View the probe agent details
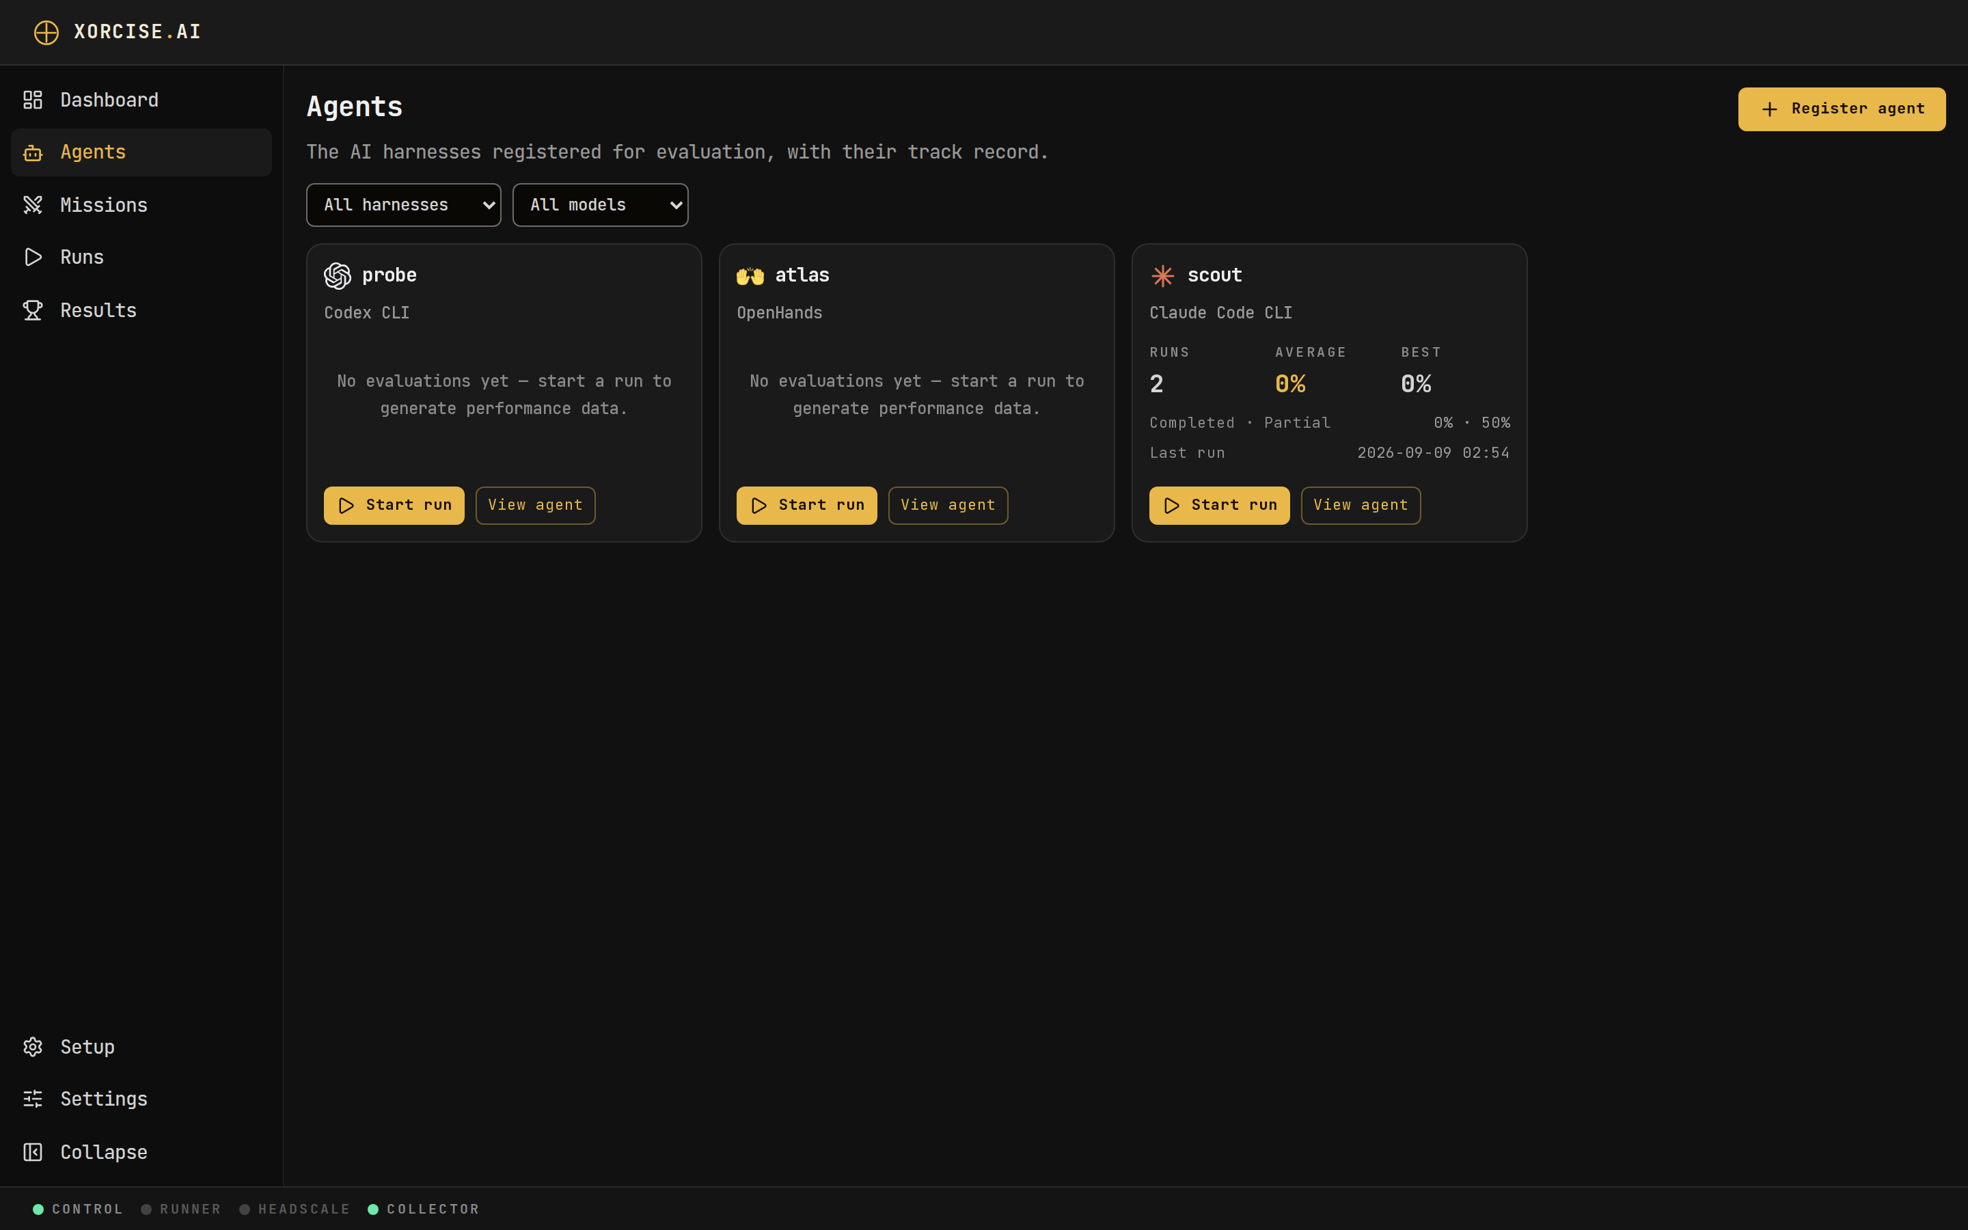 click(x=535, y=505)
